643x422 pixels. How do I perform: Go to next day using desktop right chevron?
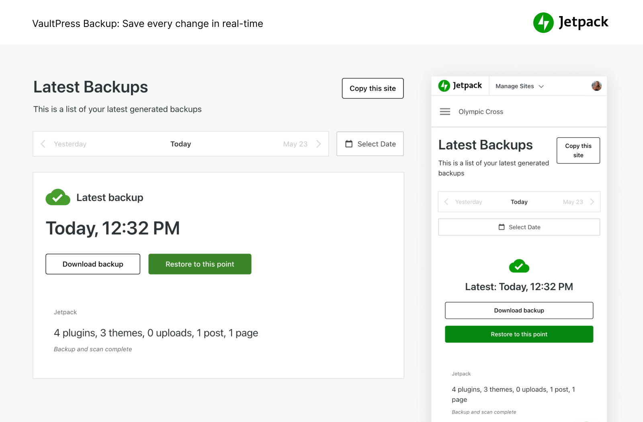coord(318,144)
